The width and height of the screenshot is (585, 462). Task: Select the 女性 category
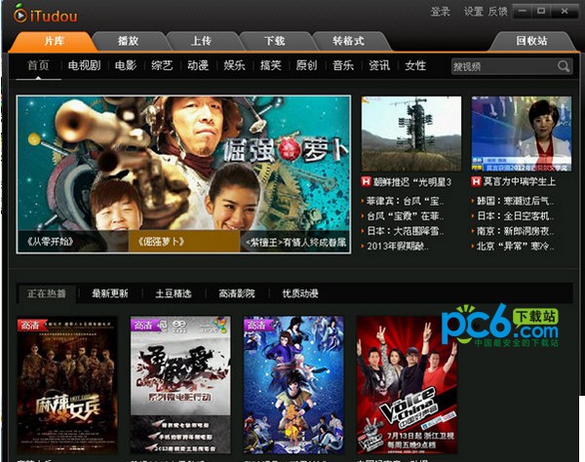tap(415, 65)
